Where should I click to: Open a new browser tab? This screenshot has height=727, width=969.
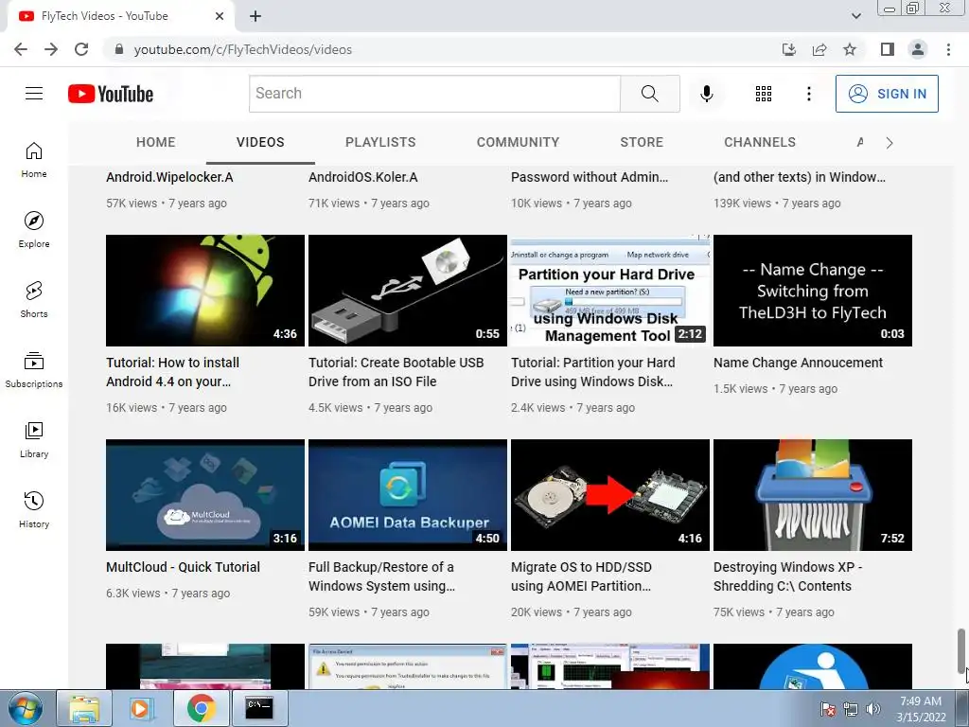[255, 16]
